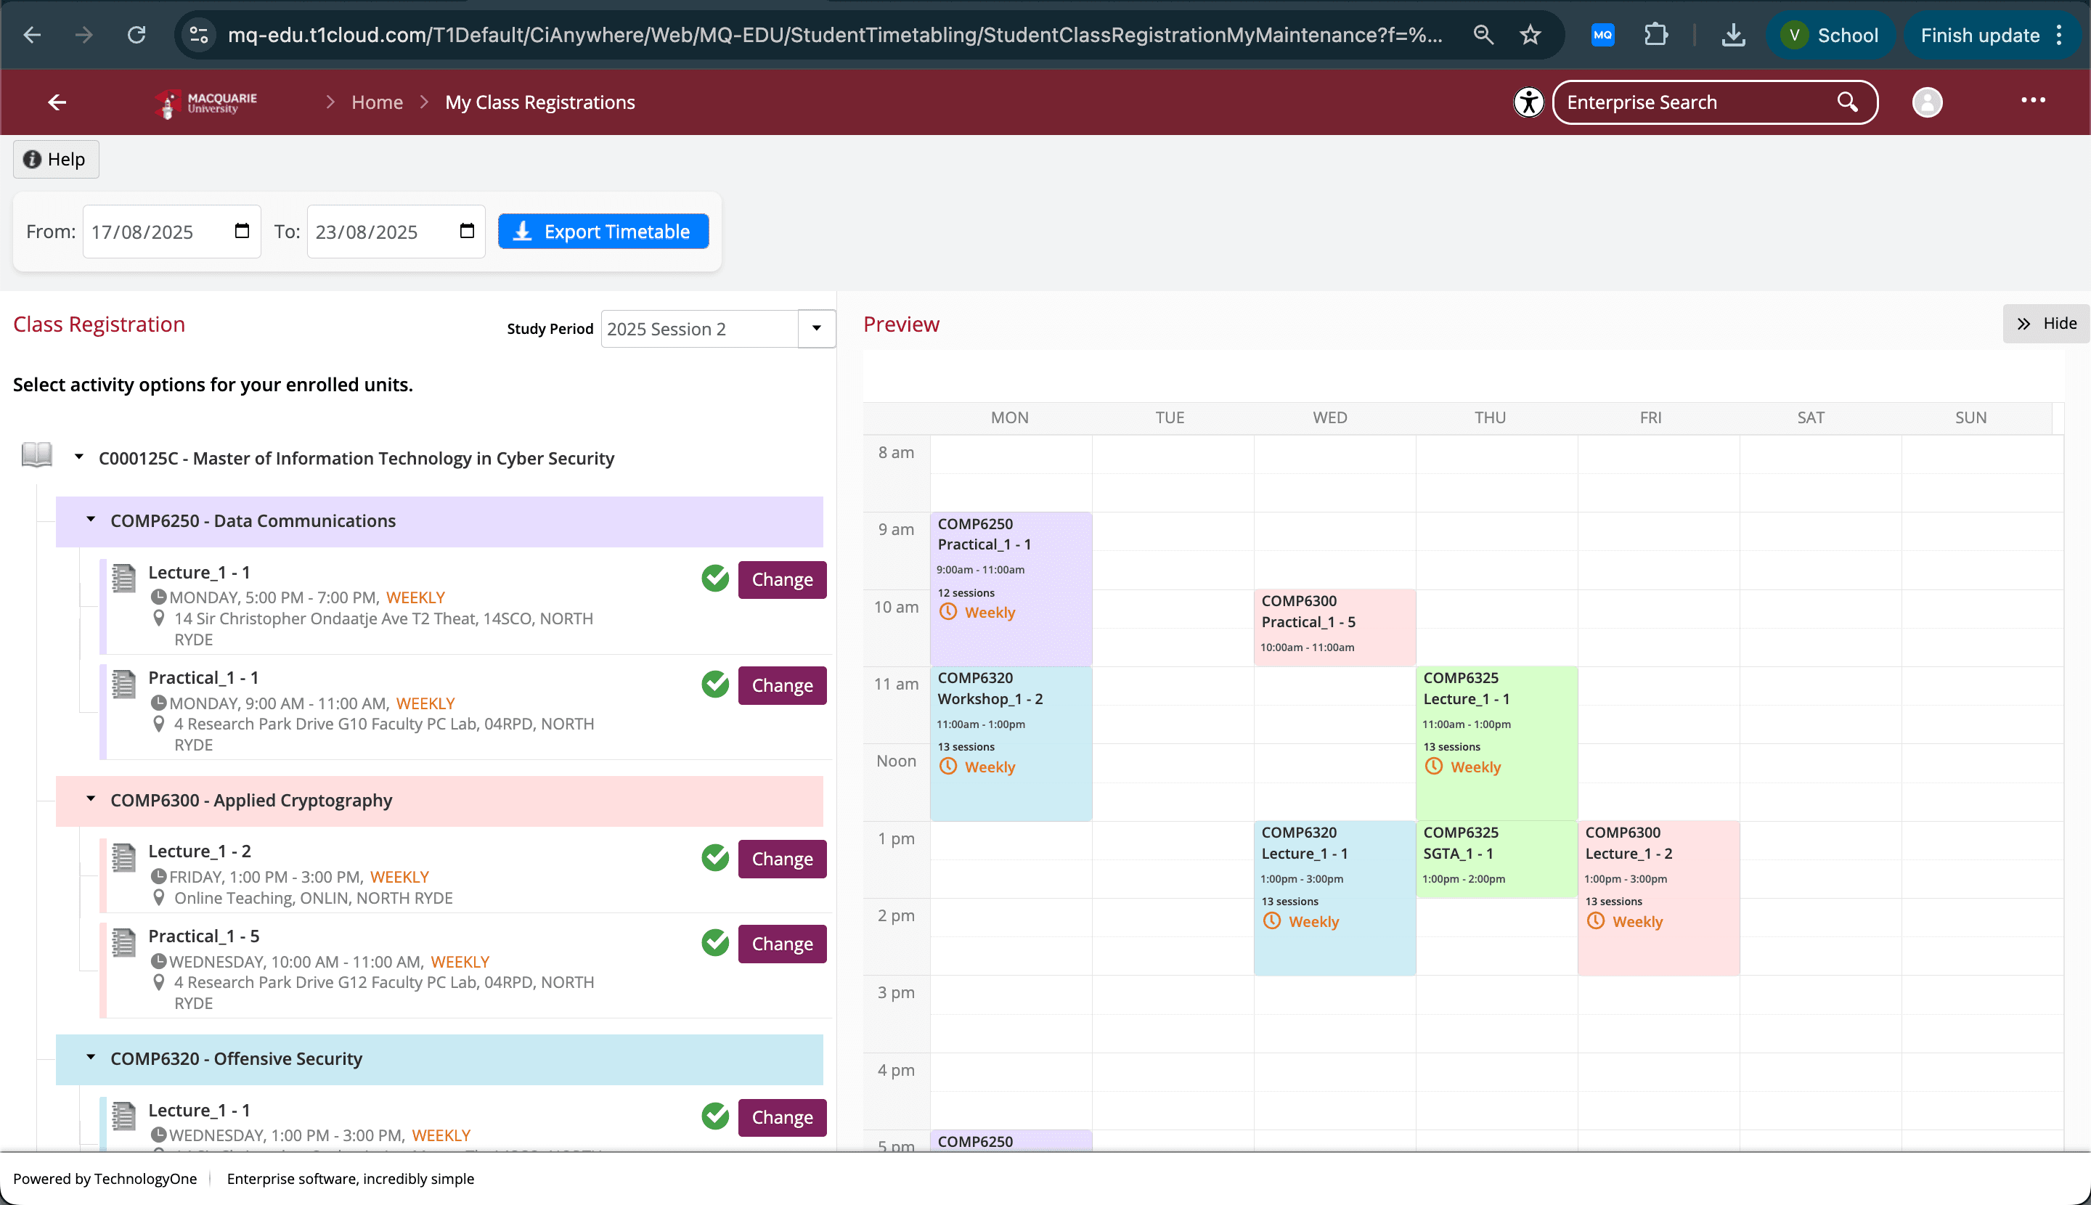
Task: Collapse COMP6250 Data Communications unit
Action: 91,520
